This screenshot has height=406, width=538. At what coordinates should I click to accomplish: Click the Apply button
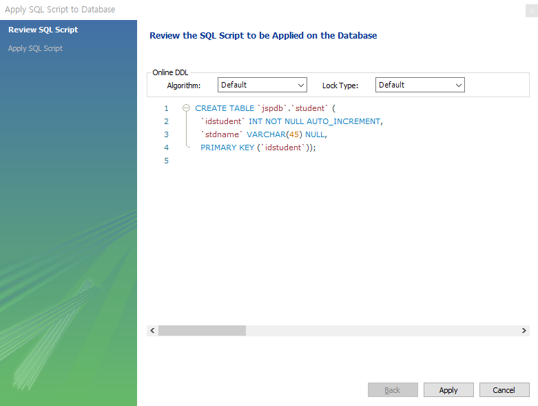[448, 390]
